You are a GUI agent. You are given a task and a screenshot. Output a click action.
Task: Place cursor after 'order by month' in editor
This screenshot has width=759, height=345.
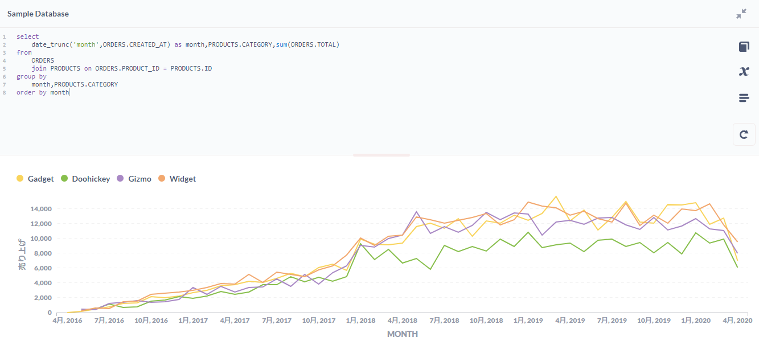coord(70,92)
